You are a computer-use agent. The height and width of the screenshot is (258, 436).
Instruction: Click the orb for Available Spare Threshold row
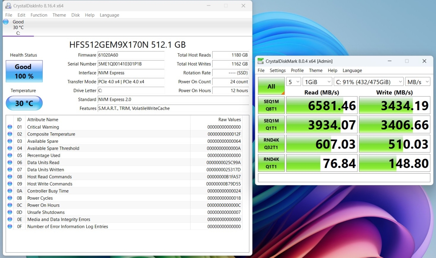tap(10, 148)
